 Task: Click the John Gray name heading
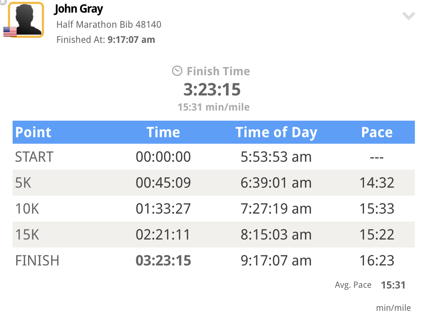pyautogui.click(x=79, y=9)
